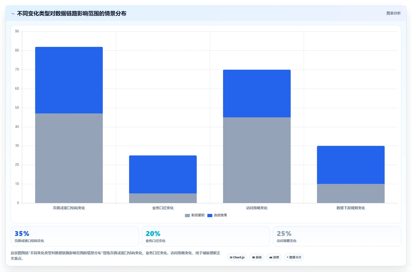The image size is (412, 272).
Task: Click the y-axis value 50
Action: click(17, 108)
